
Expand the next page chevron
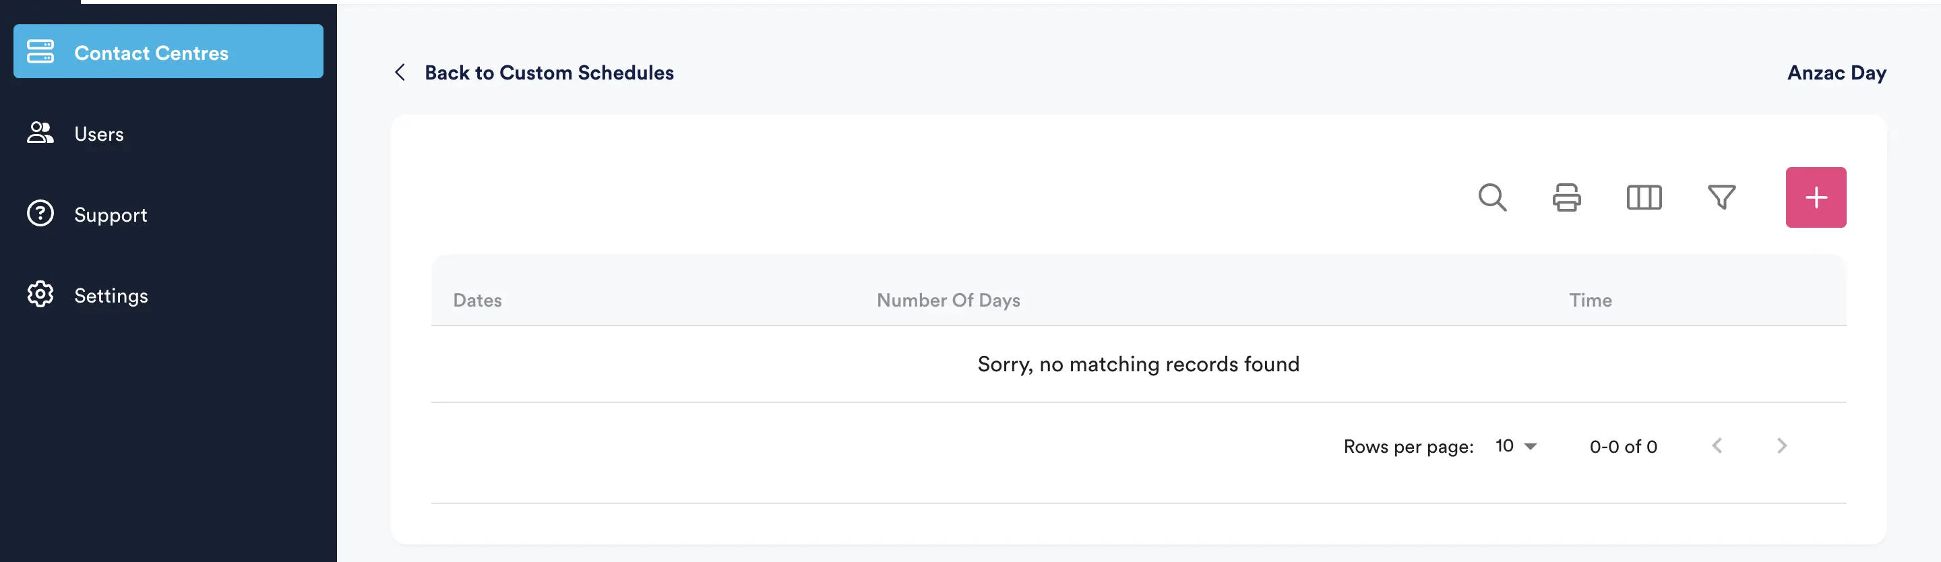pyautogui.click(x=1781, y=445)
